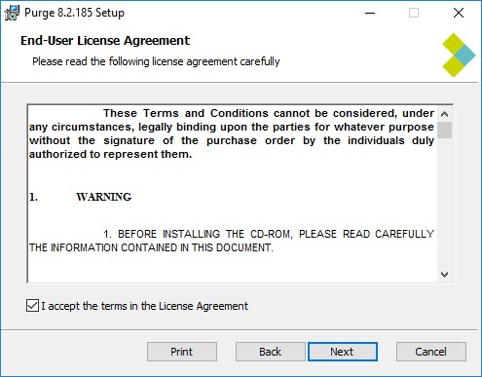The width and height of the screenshot is (482, 377).
Task: Go Back to the previous setup step
Action: point(270,352)
